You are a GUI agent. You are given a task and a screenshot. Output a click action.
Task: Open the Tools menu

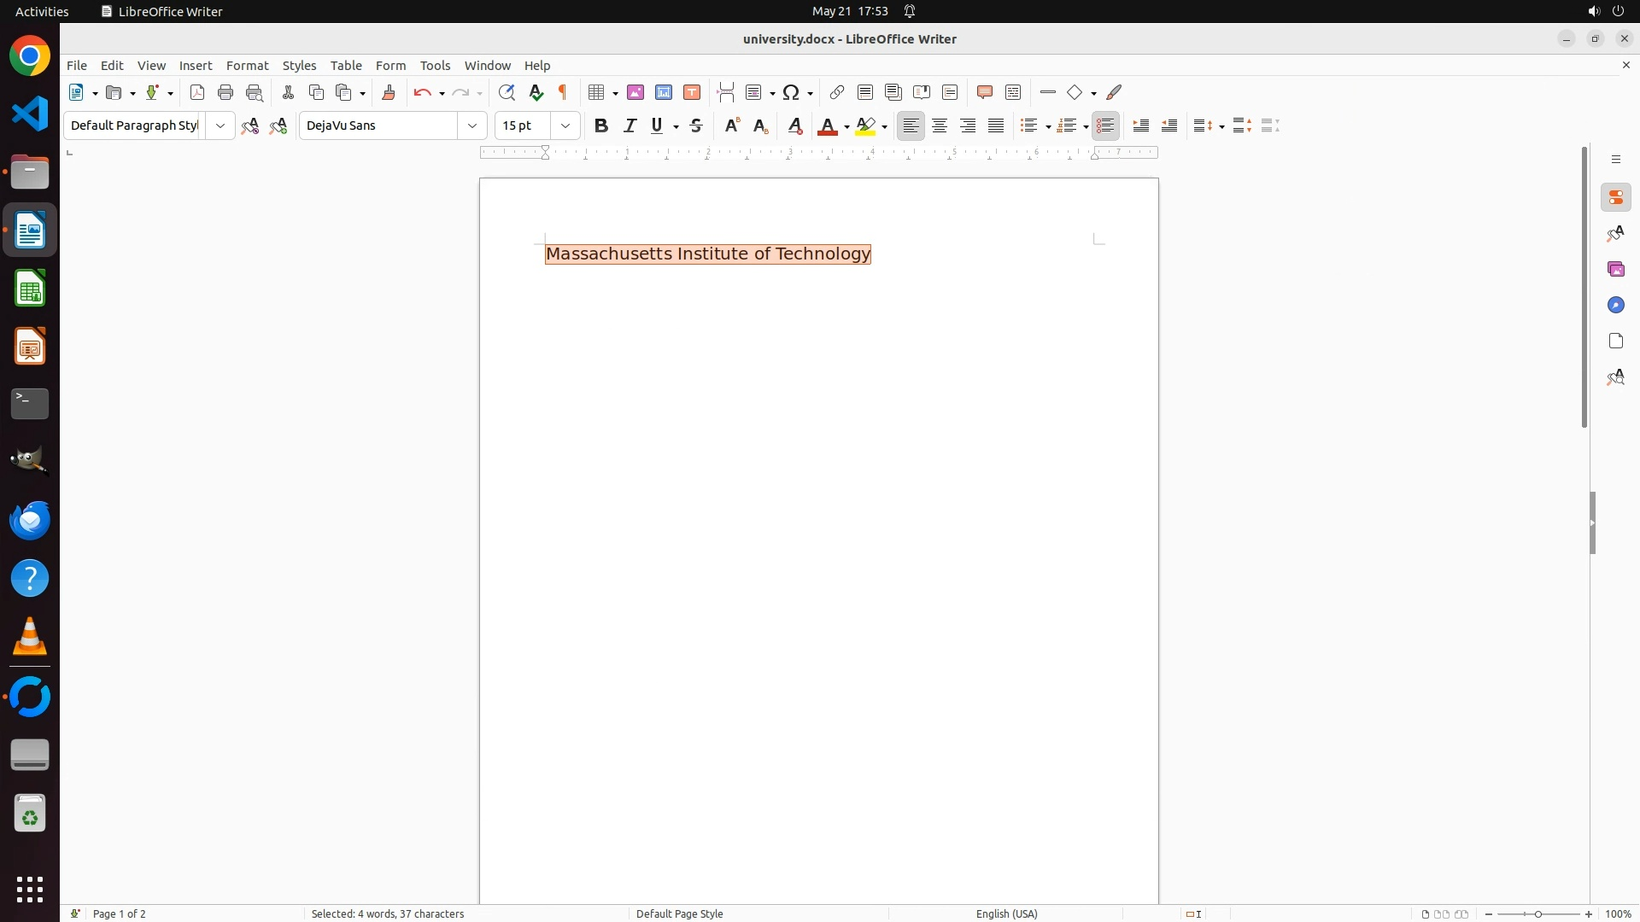pyautogui.click(x=435, y=66)
